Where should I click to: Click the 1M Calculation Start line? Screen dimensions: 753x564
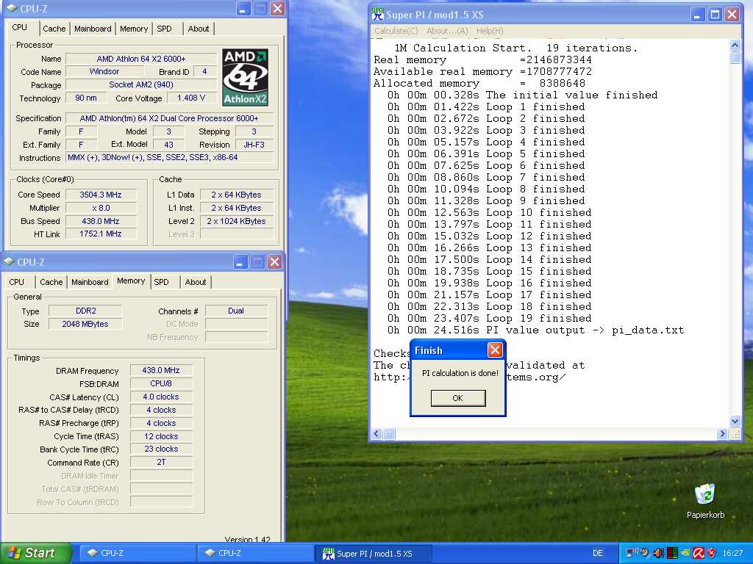515,48
